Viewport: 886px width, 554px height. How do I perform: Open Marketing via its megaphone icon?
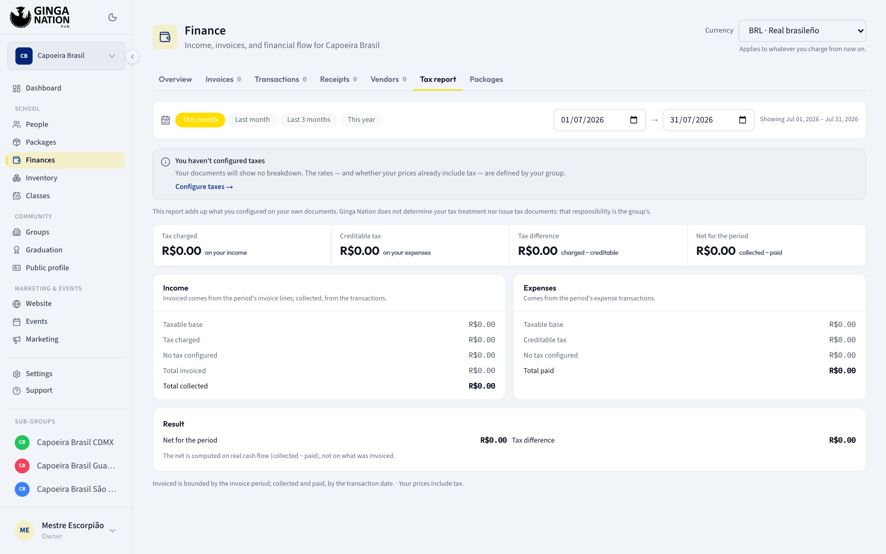tap(17, 340)
